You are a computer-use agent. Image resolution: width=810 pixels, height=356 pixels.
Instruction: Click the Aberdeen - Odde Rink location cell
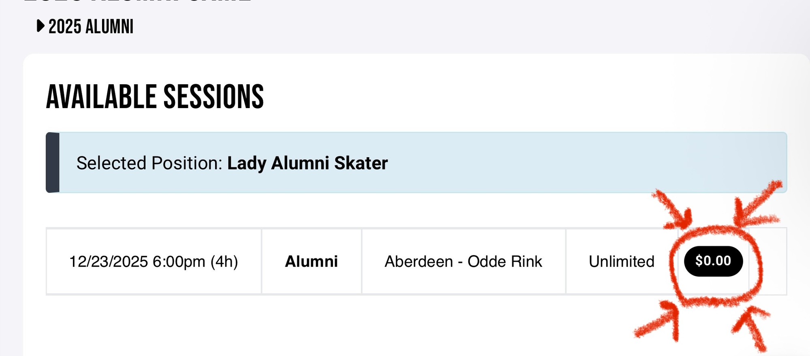click(x=463, y=262)
